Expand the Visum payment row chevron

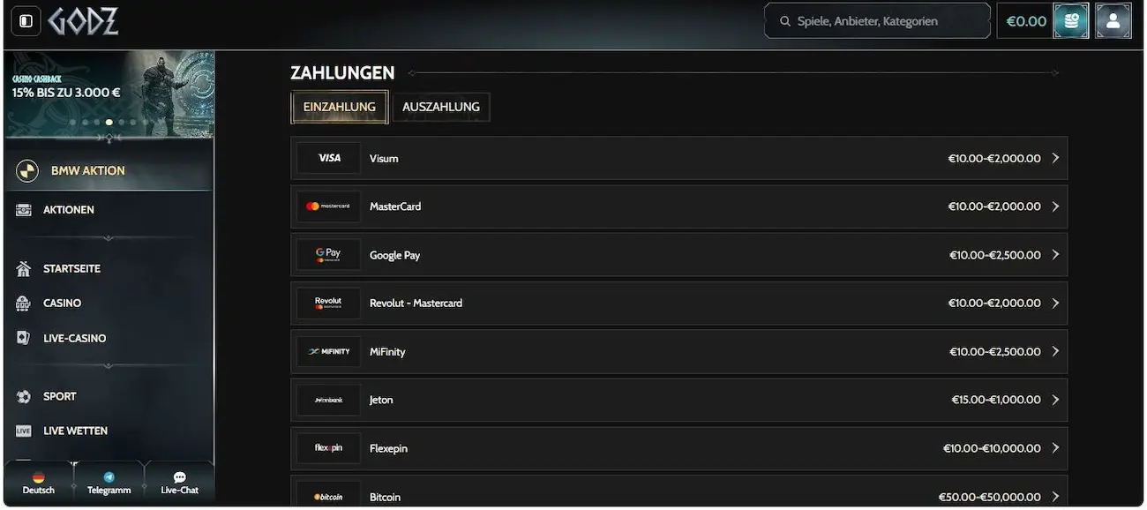click(1055, 158)
